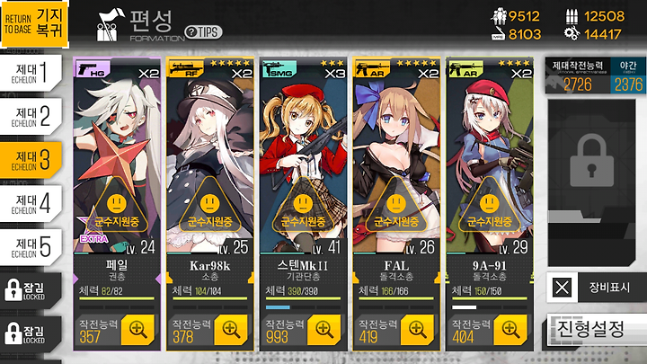Open magnifier details for 9A-91
The image size is (647, 364).
(x=510, y=329)
